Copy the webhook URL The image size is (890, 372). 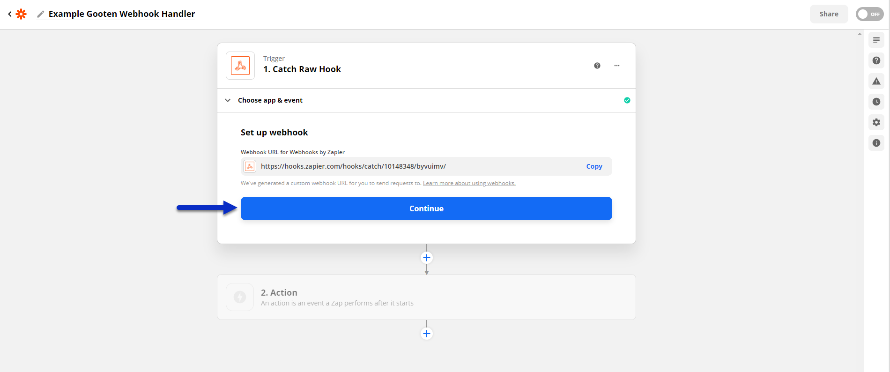[594, 166]
